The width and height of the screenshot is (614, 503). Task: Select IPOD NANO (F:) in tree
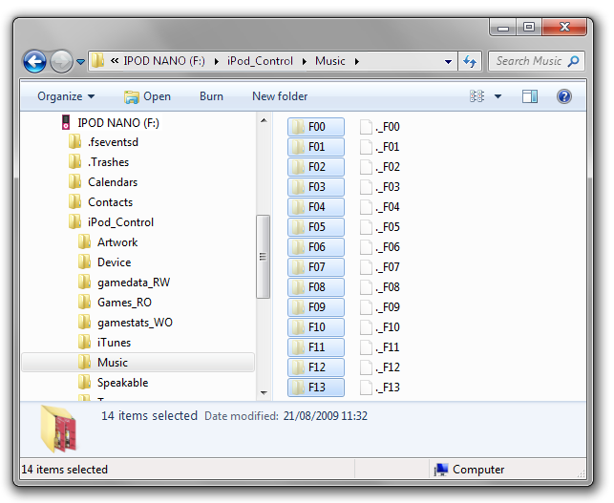click(111, 123)
